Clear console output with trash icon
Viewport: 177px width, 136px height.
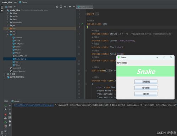click(10, 125)
